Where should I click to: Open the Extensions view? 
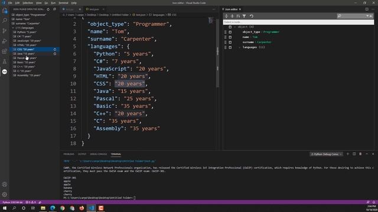[x=5, y=51]
